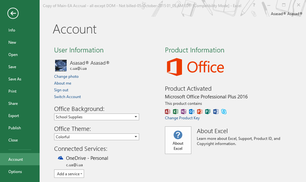
Task: Click the Change Product Key link
Action: pos(182,118)
